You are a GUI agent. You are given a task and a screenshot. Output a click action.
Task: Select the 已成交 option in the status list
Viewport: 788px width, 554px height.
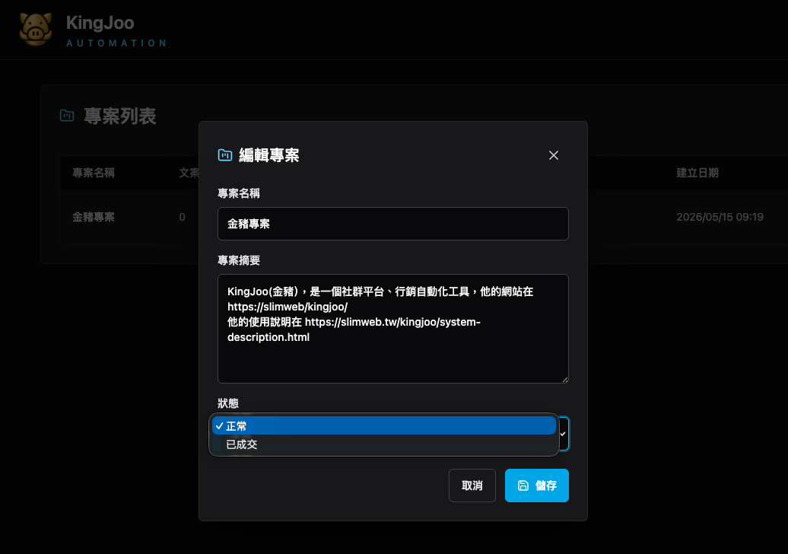pyautogui.click(x=384, y=444)
